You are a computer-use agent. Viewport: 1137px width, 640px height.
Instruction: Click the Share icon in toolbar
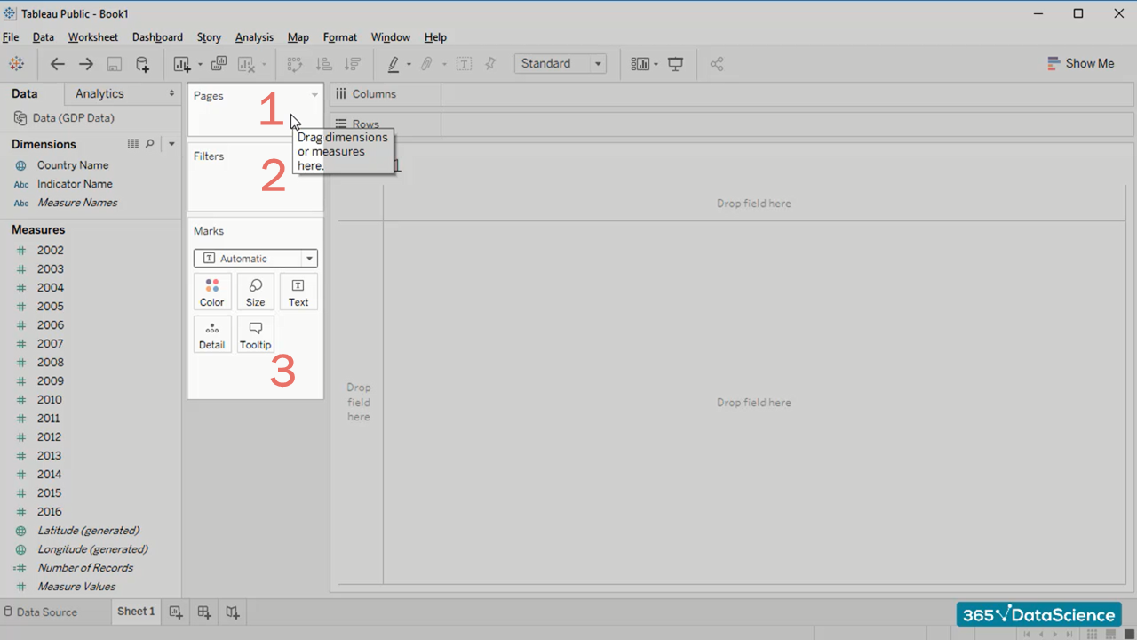click(717, 64)
